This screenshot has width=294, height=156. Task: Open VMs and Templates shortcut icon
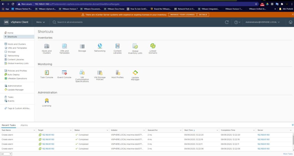tap(64, 46)
